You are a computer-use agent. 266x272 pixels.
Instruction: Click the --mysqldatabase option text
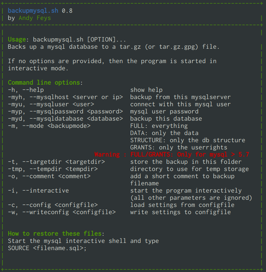[65, 119]
